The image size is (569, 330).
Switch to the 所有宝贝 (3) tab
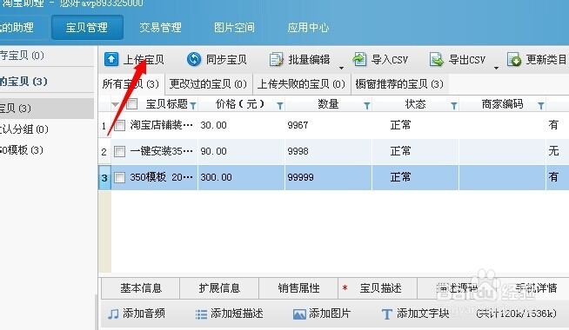point(131,84)
